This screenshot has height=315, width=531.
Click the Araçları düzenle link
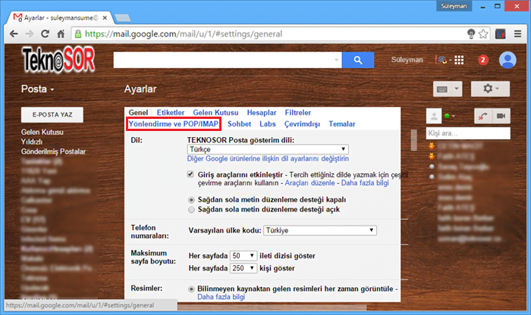pyautogui.click(x=309, y=183)
